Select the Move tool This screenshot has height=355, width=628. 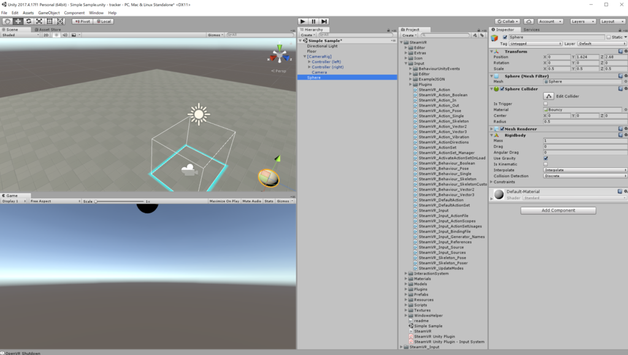tap(18, 21)
